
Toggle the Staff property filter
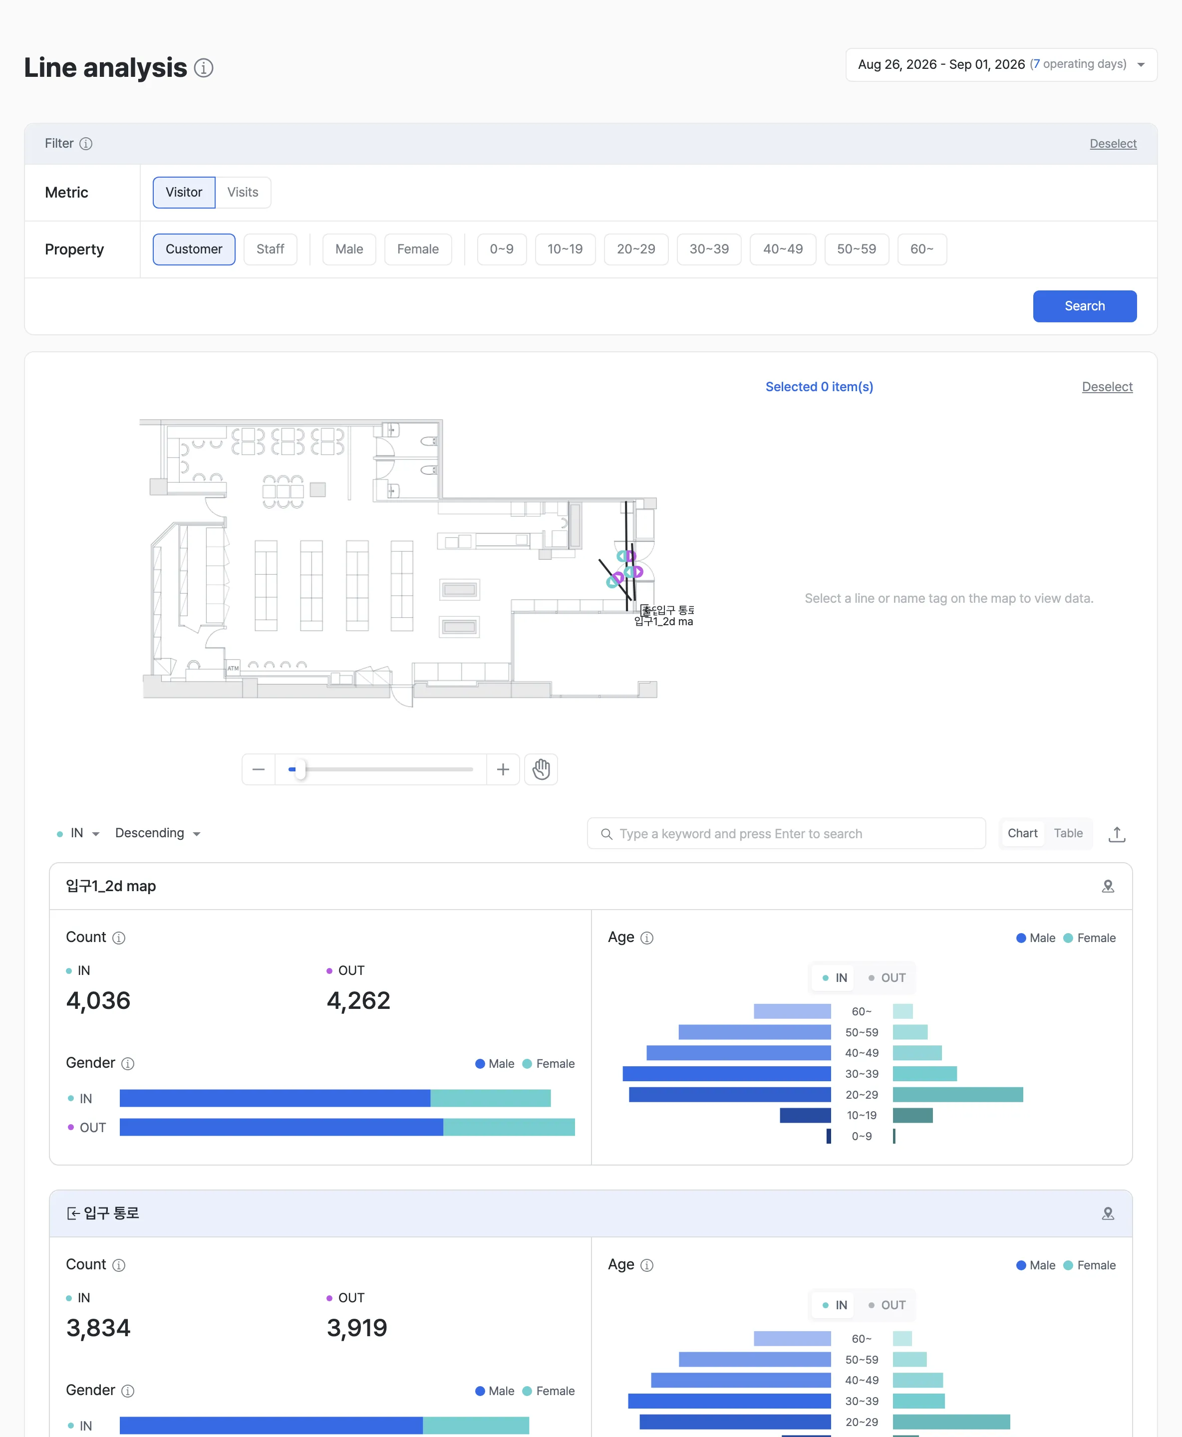271,249
